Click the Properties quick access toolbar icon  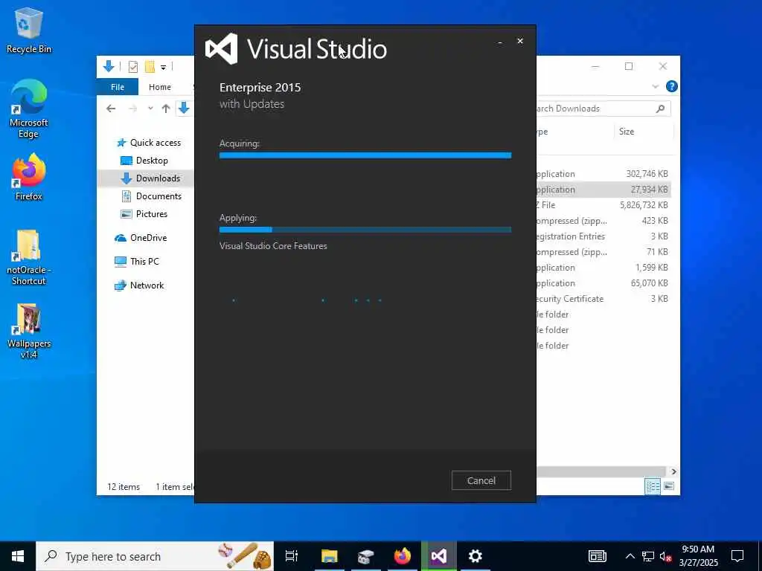(133, 66)
